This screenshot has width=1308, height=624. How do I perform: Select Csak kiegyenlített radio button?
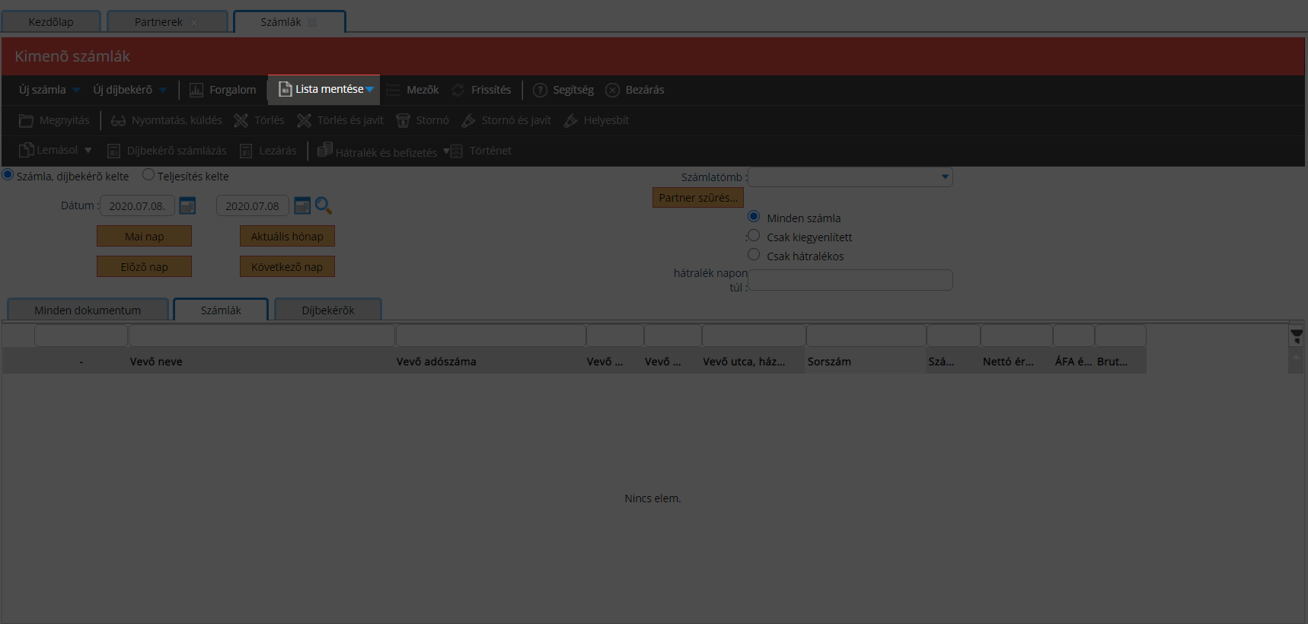[754, 236]
